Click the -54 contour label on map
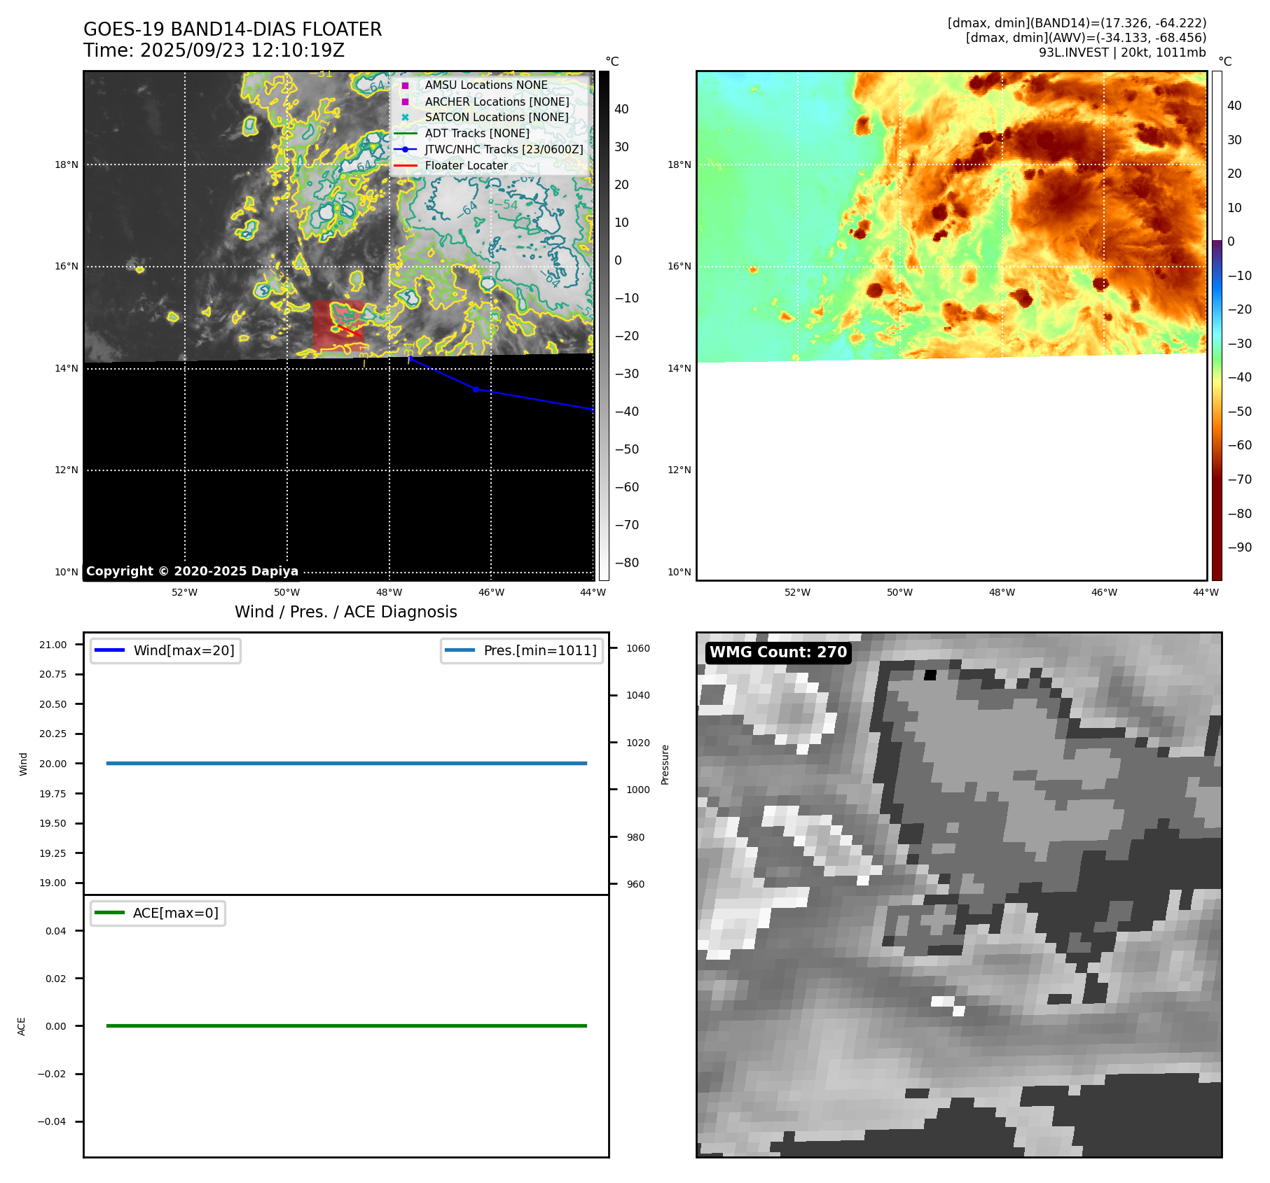1270x1183 pixels. click(x=507, y=205)
